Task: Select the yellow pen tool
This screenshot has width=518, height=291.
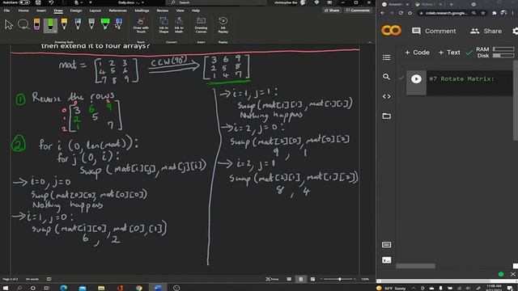Action: tap(64, 25)
